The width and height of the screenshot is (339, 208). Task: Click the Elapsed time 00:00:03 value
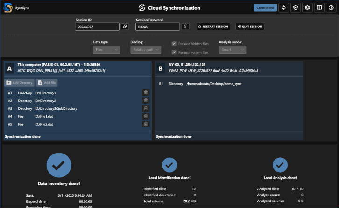point(85,201)
